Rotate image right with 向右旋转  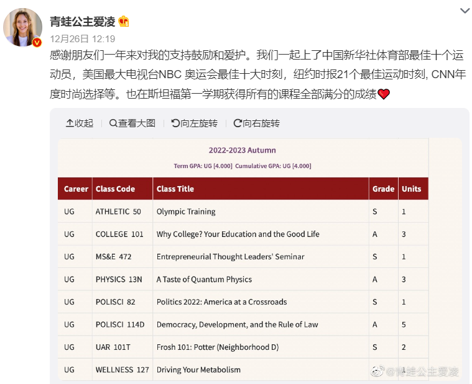click(x=257, y=123)
